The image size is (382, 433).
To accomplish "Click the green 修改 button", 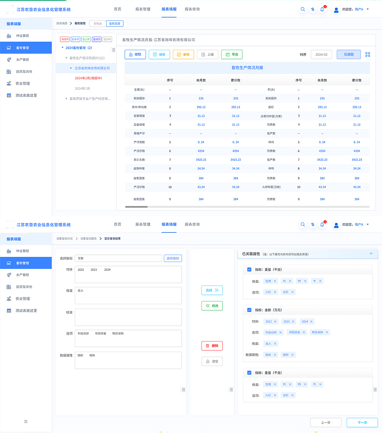I will [x=212, y=306].
